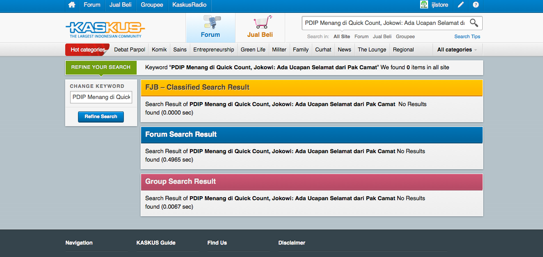Open the ijlstore user avatar icon
Image resolution: width=543 pixels, height=257 pixels.
[x=424, y=5]
